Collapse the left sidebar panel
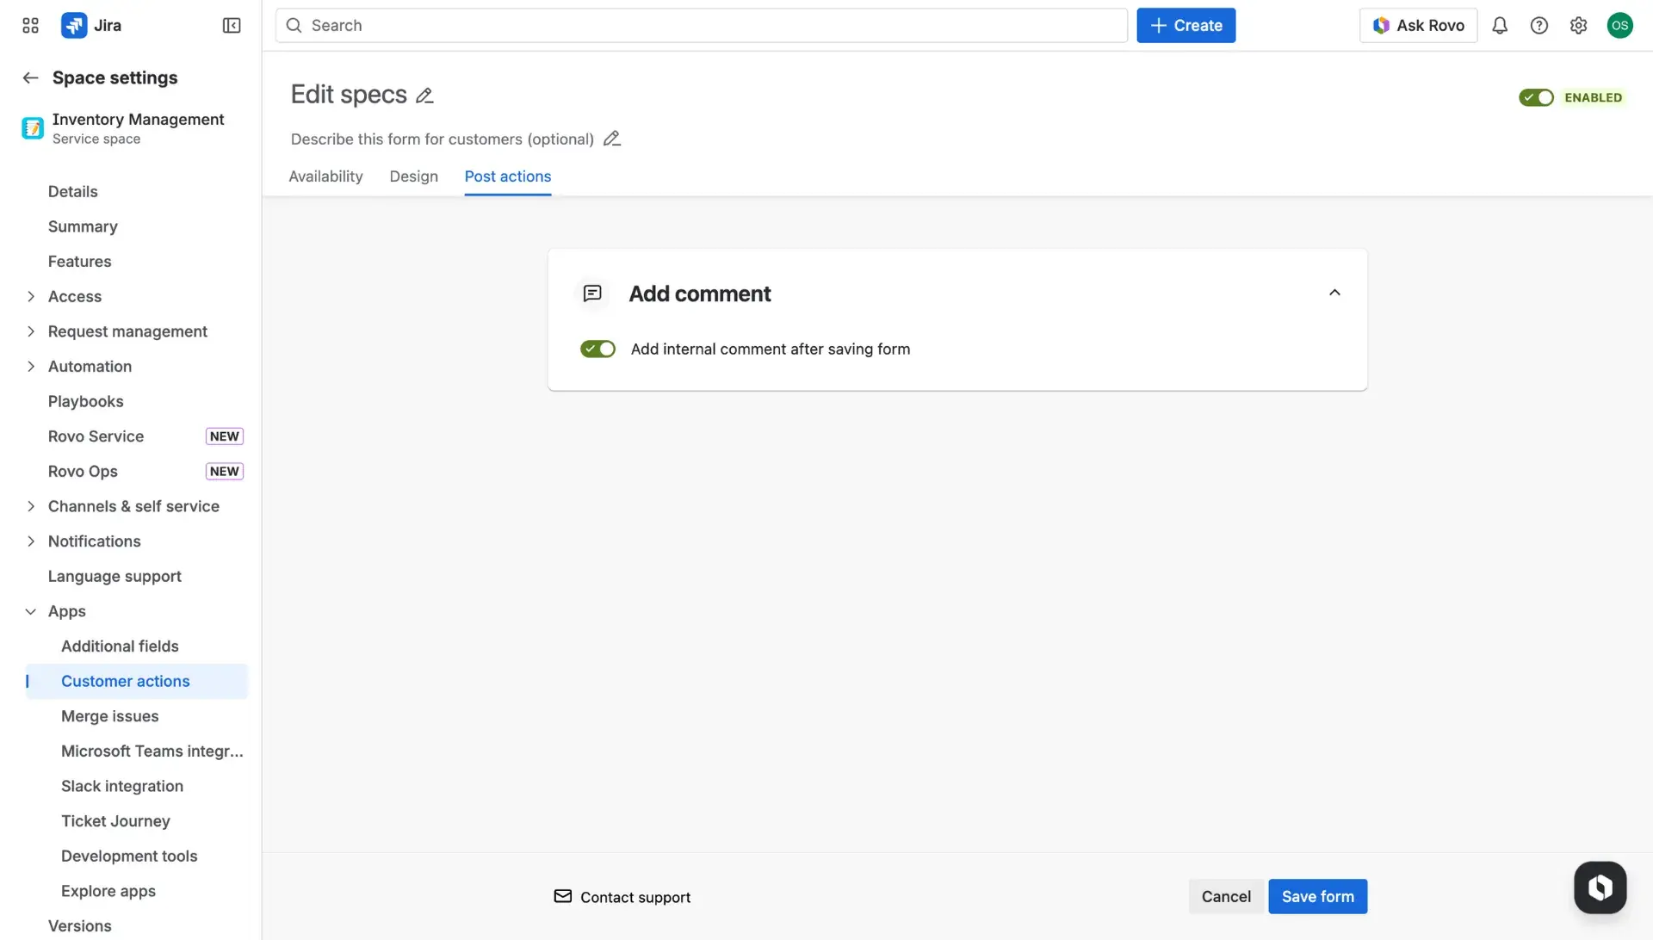Viewport: 1653px width, 940px height. pyautogui.click(x=231, y=25)
